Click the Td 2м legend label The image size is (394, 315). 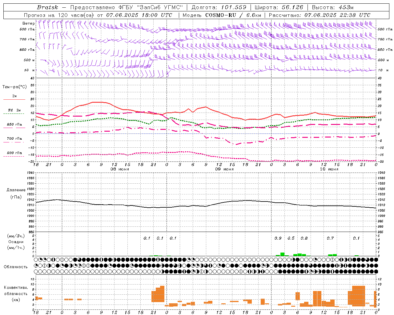[14, 110]
